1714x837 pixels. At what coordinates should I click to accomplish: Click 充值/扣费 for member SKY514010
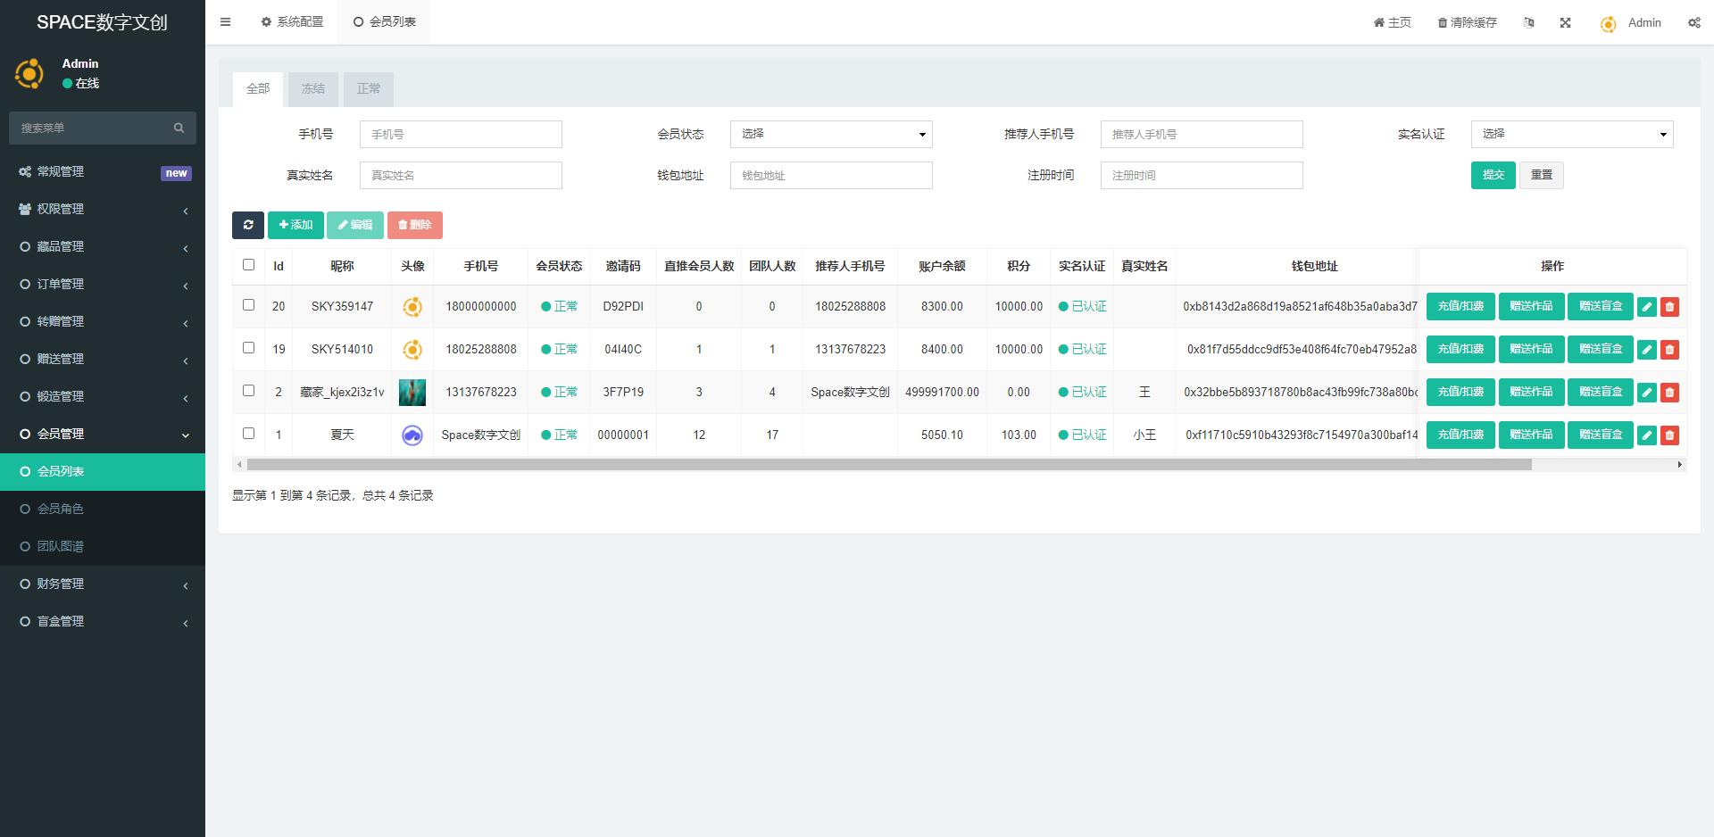pyautogui.click(x=1460, y=350)
